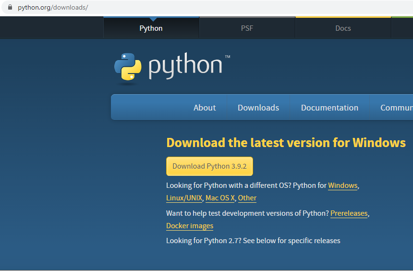Open the Documentation menu item
This screenshot has width=413, height=271.
[329, 108]
